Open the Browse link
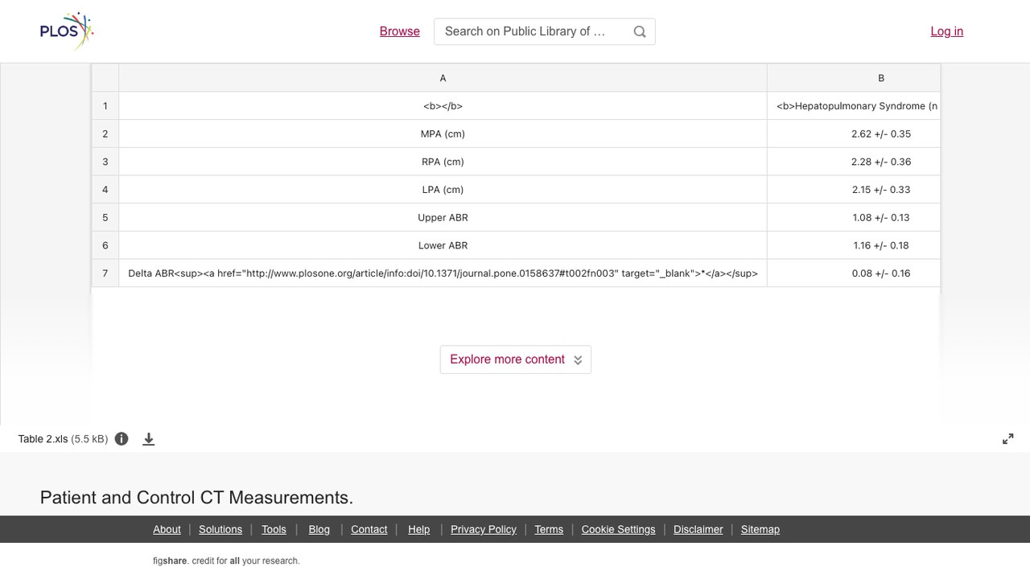1030x579 pixels. click(x=400, y=31)
